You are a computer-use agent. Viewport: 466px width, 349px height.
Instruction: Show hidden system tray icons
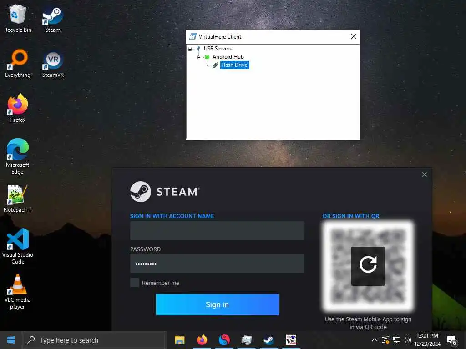pos(375,340)
